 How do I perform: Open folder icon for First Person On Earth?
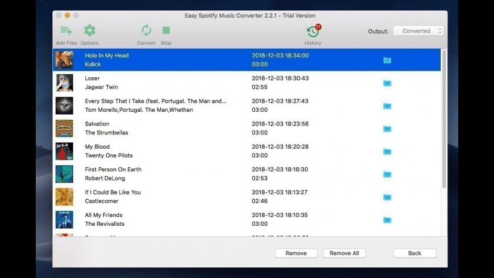(x=387, y=174)
